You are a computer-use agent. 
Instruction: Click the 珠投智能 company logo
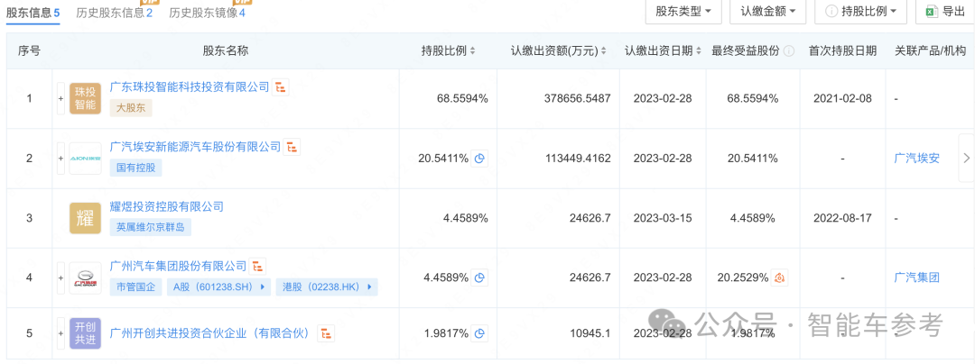pyautogui.click(x=85, y=98)
